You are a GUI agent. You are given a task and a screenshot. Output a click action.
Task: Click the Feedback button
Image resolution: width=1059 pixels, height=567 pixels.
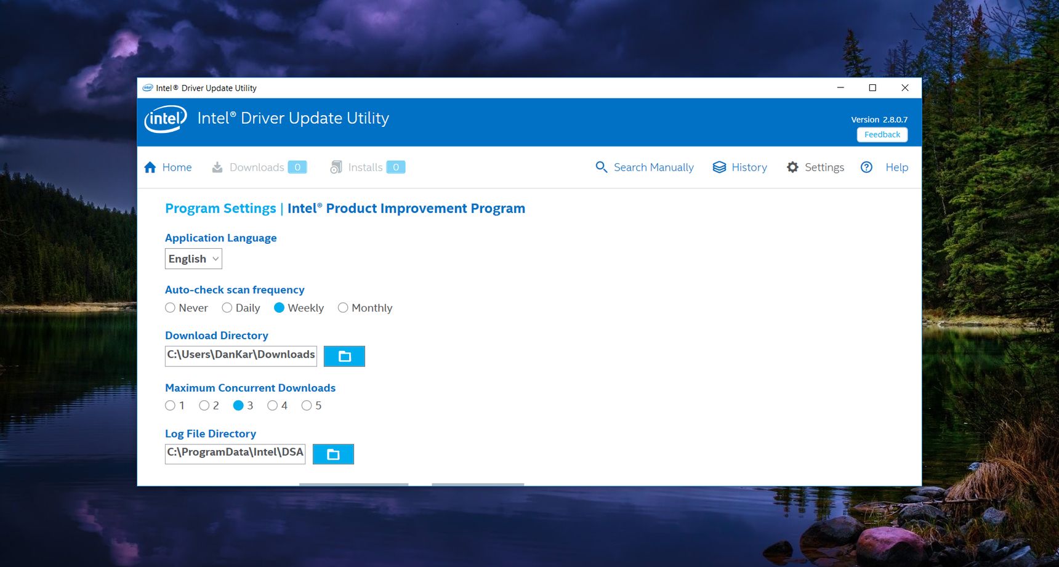(x=882, y=135)
